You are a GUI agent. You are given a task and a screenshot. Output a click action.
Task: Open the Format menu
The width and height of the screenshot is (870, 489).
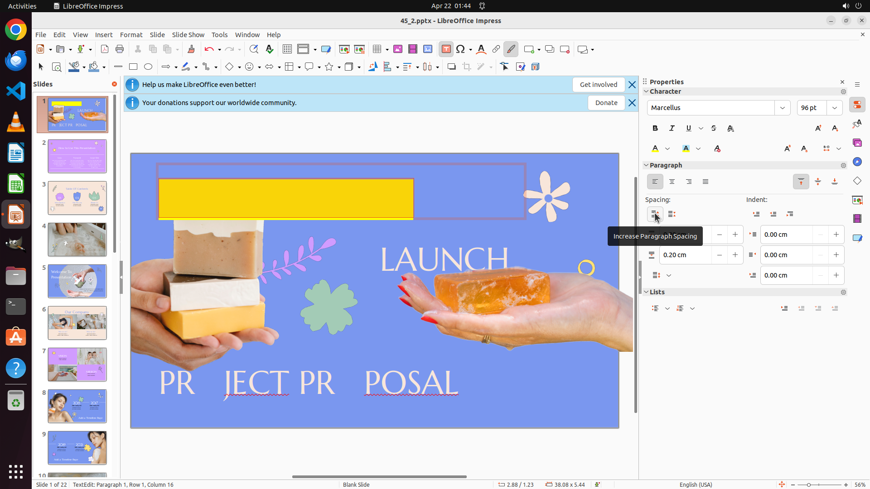(x=131, y=35)
